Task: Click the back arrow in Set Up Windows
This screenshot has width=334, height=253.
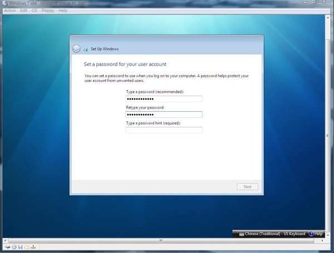Action: pyautogui.click(x=76, y=49)
